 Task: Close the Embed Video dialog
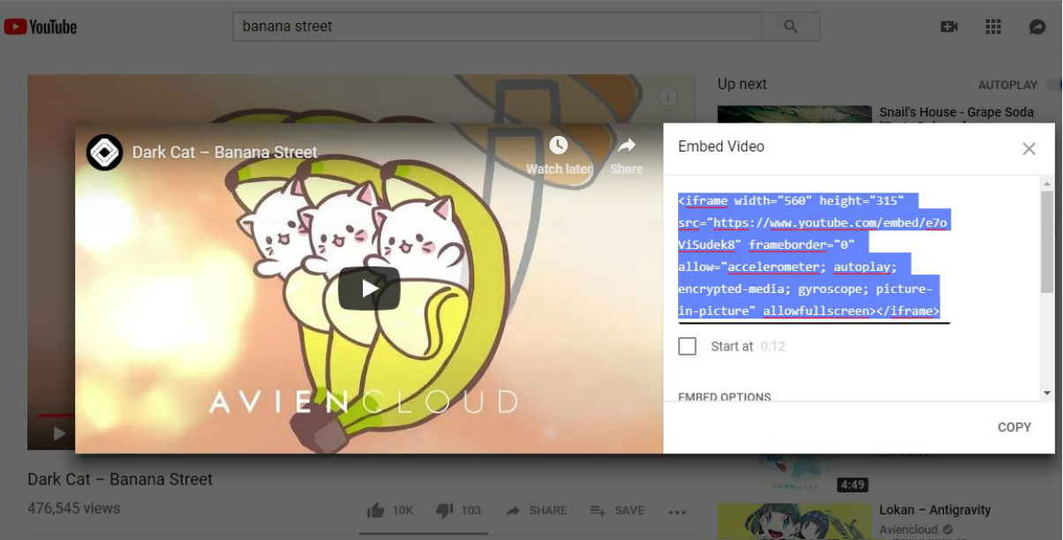click(x=1029, y=149)
